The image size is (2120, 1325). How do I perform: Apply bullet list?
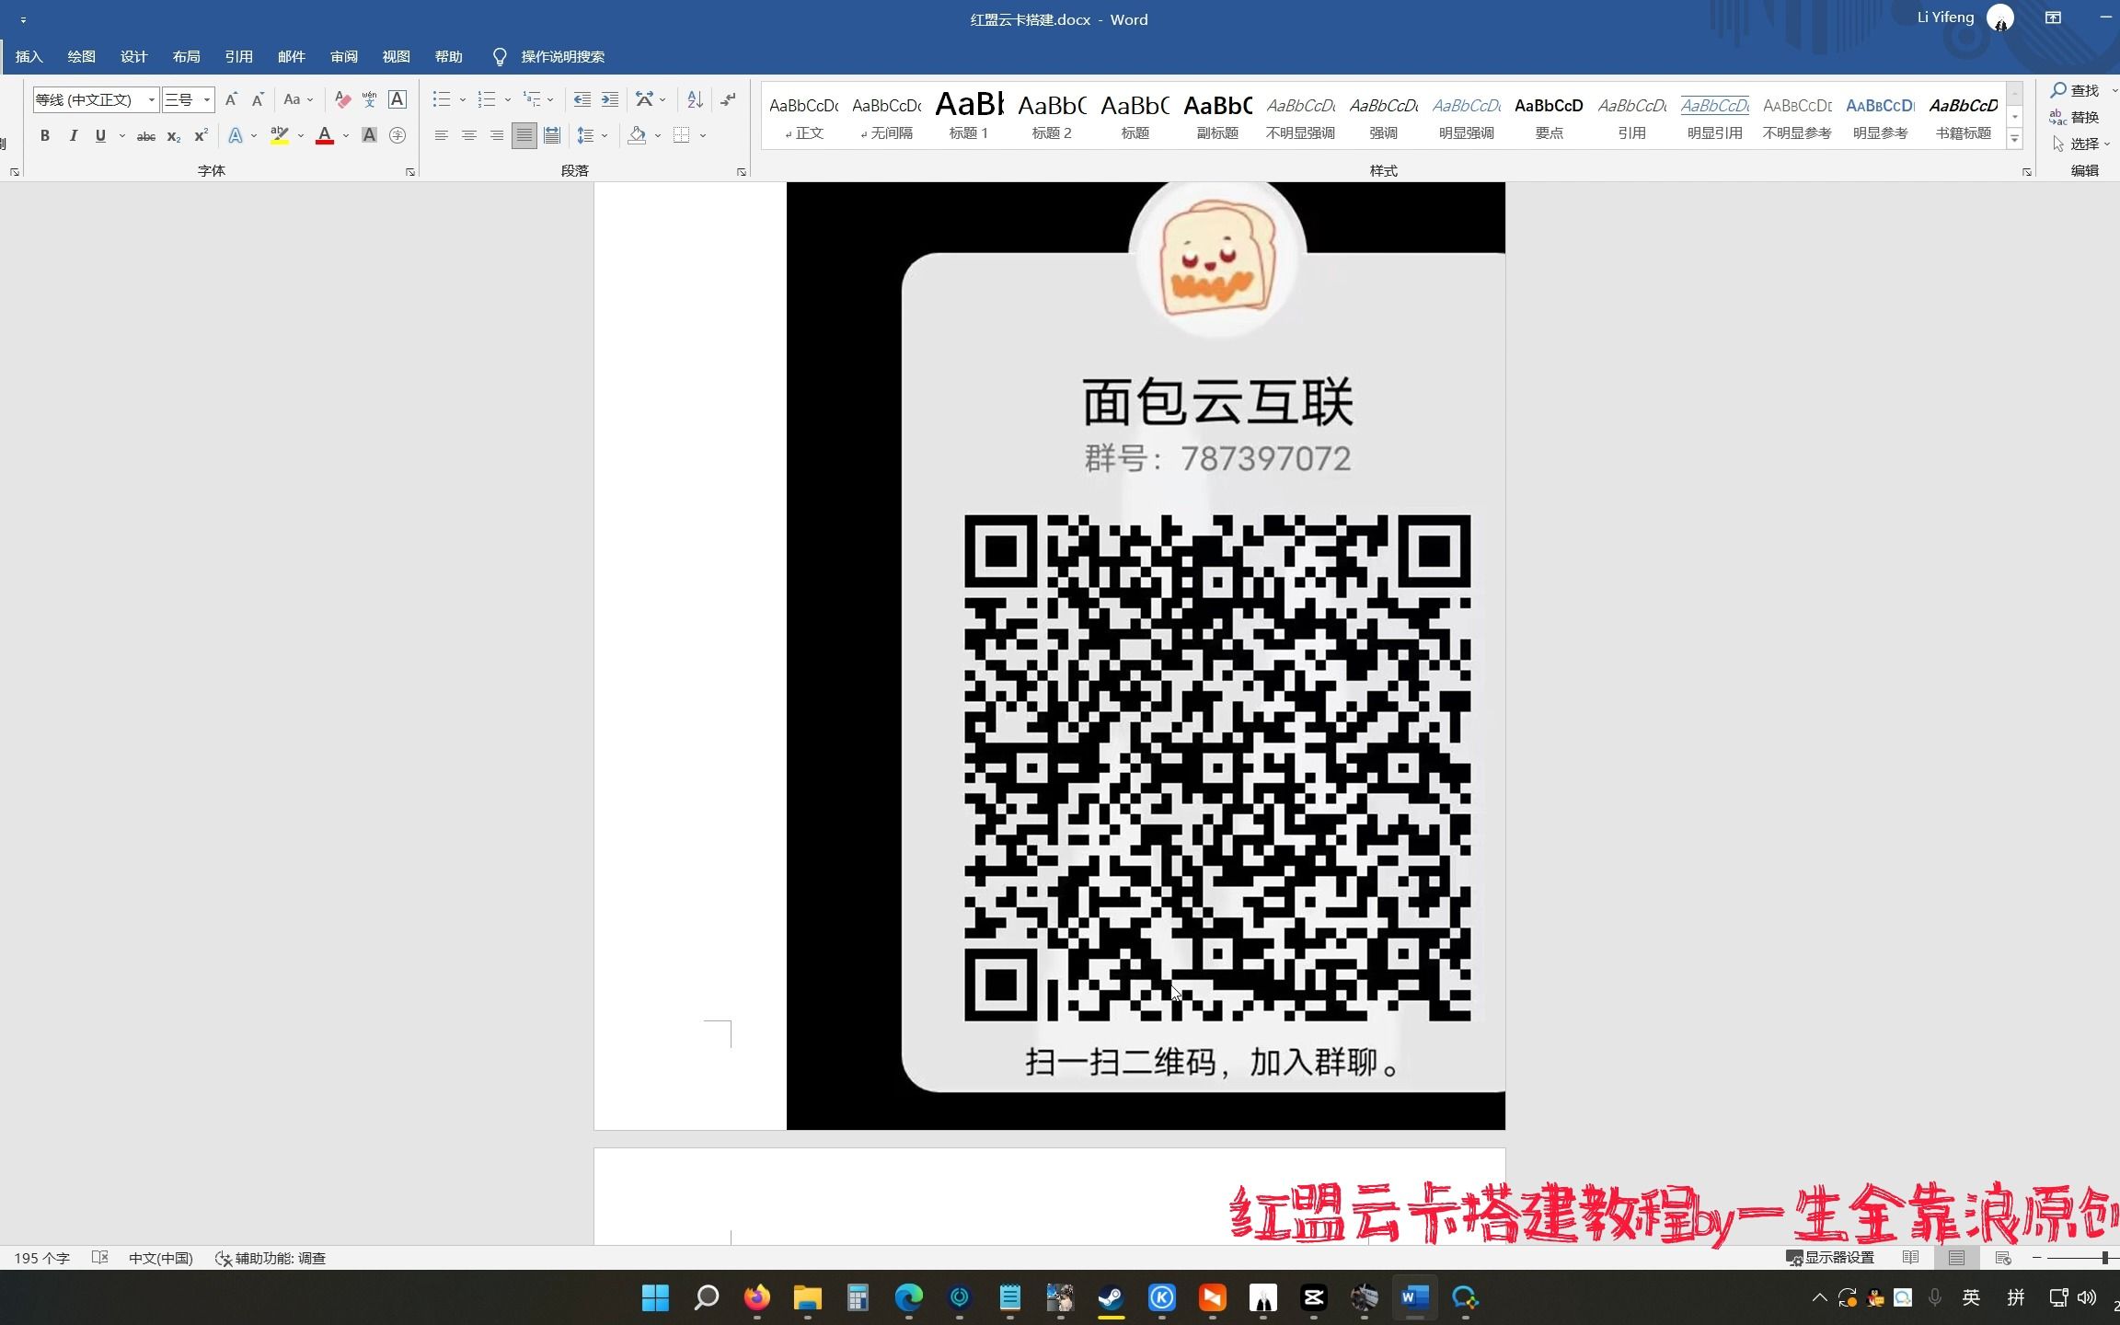[x=442, y=99]
